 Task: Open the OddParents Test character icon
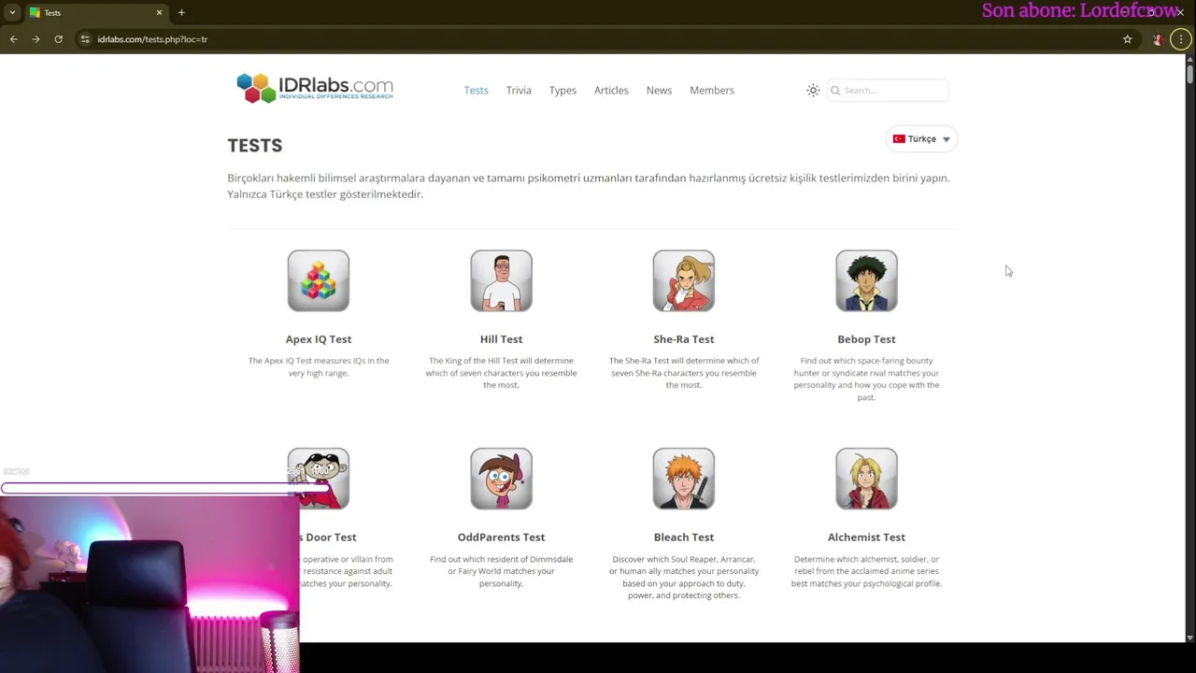501,479
